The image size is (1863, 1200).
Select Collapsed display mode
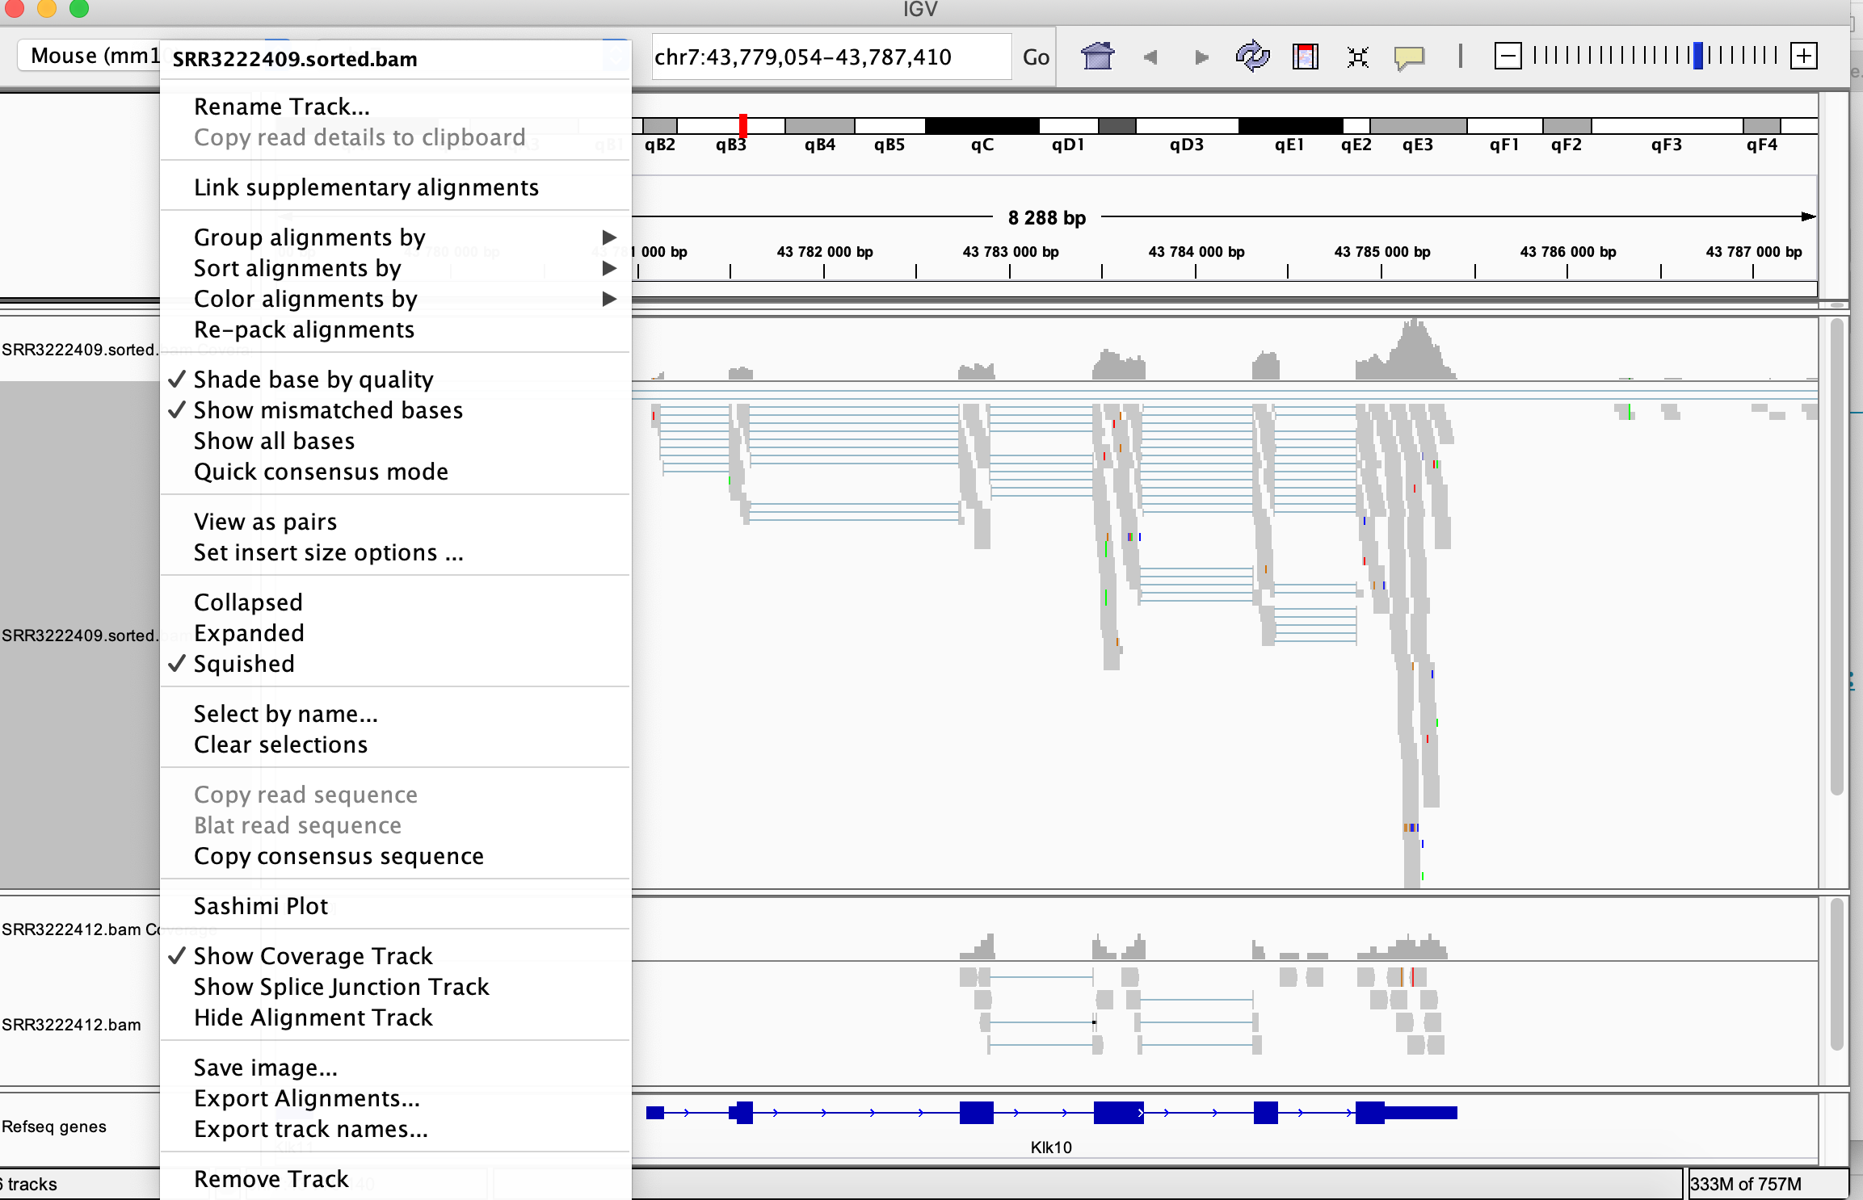pyautogui.click(x=248, y=602)
